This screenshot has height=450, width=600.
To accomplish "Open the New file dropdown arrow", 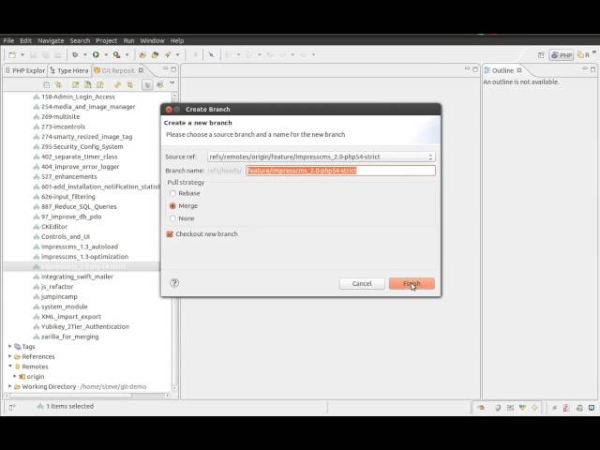I will coord(22,55).
